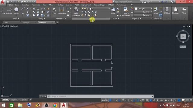Click the Match Properties tool
This screenshot has height=108, width=193.
tap(126, 12)
